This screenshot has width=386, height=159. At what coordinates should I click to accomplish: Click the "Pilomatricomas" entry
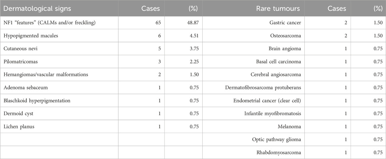(21, 62)
